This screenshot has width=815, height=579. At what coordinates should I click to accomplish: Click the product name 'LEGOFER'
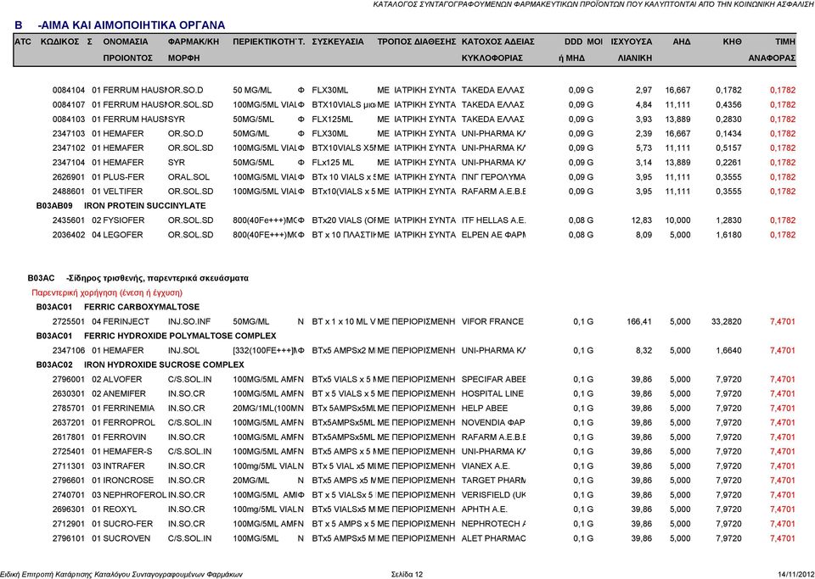tap(122, 235)
